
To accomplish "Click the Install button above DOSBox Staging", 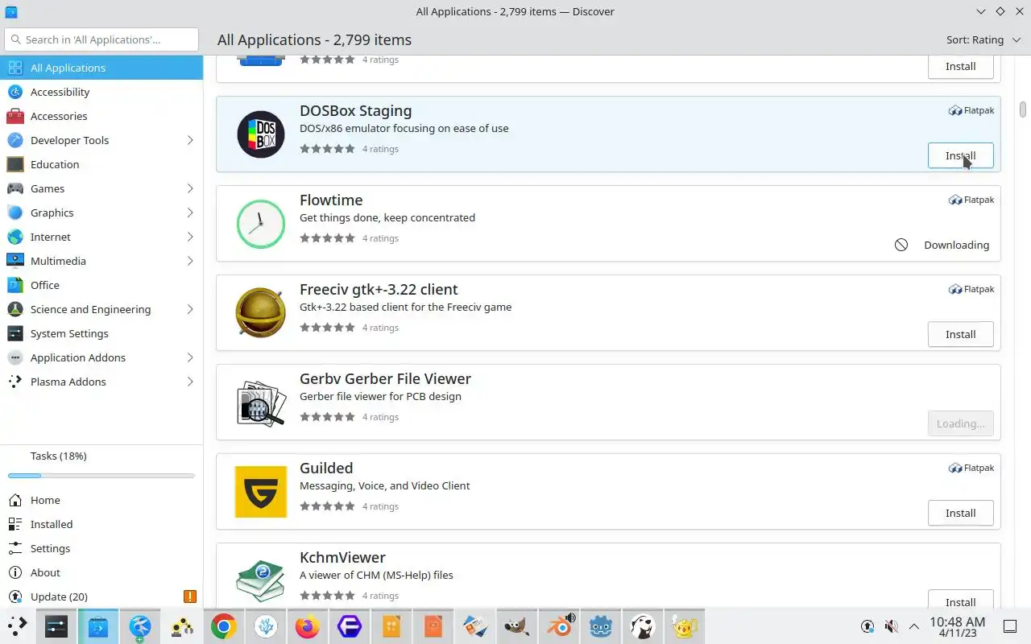I will 960,66.
